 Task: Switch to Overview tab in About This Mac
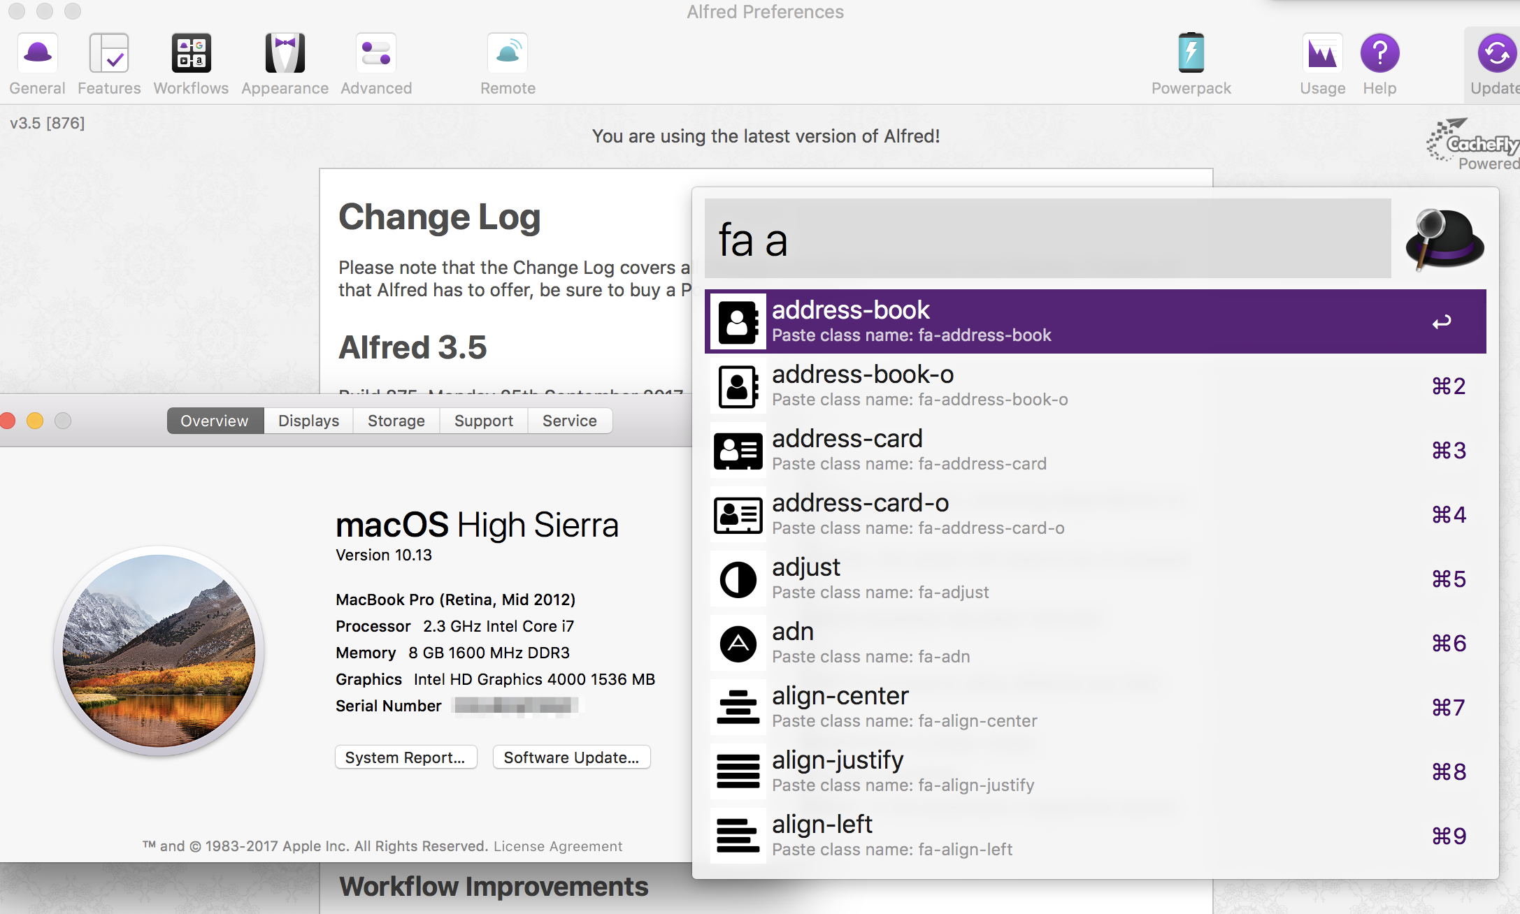215,421
